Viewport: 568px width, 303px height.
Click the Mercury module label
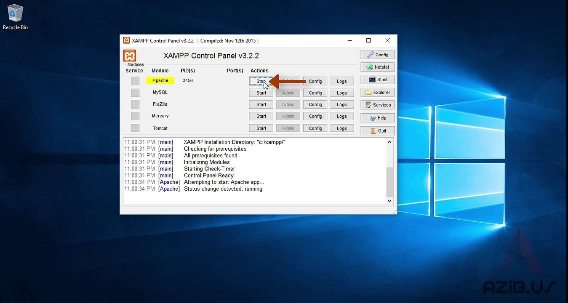pyautogui.click(x=160, y=116)
